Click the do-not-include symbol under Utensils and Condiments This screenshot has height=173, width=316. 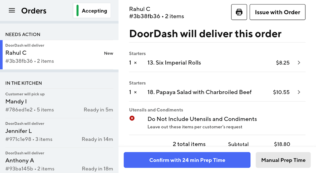click(x=132, y=118)
